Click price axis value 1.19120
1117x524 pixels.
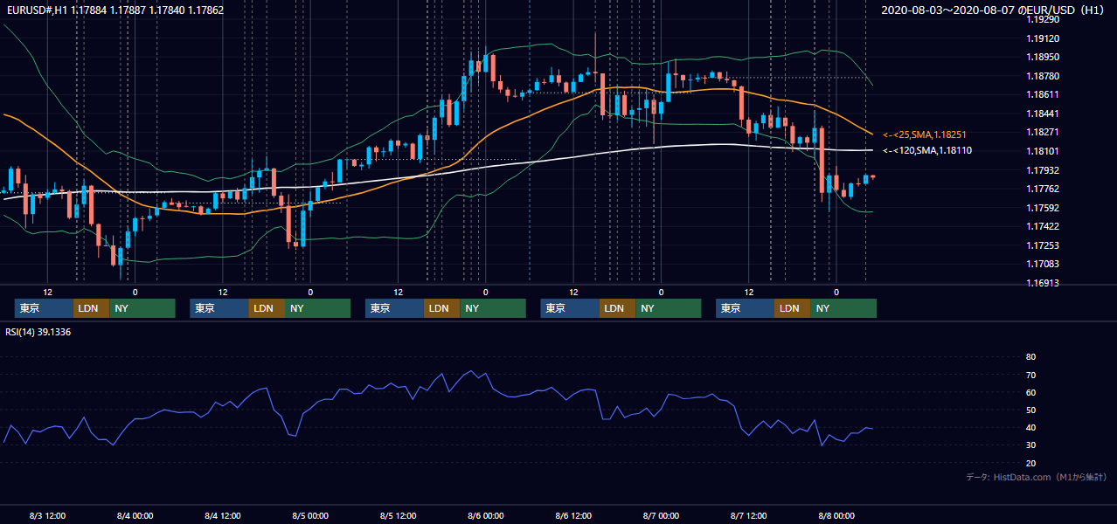pos(1043,38)
